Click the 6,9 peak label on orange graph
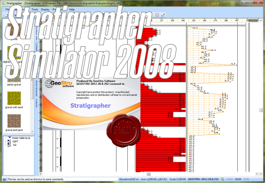 click(x=233, y=64)
